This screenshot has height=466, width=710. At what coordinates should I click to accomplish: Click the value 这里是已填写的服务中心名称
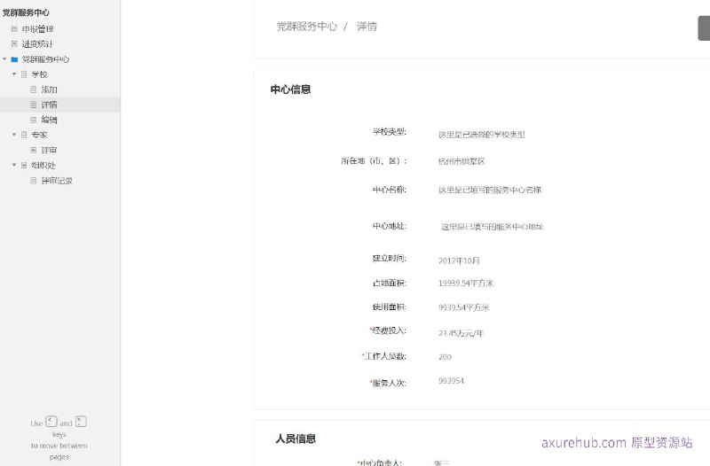[490, 190]
